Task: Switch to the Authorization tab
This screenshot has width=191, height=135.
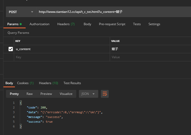Action: [39, 24]
